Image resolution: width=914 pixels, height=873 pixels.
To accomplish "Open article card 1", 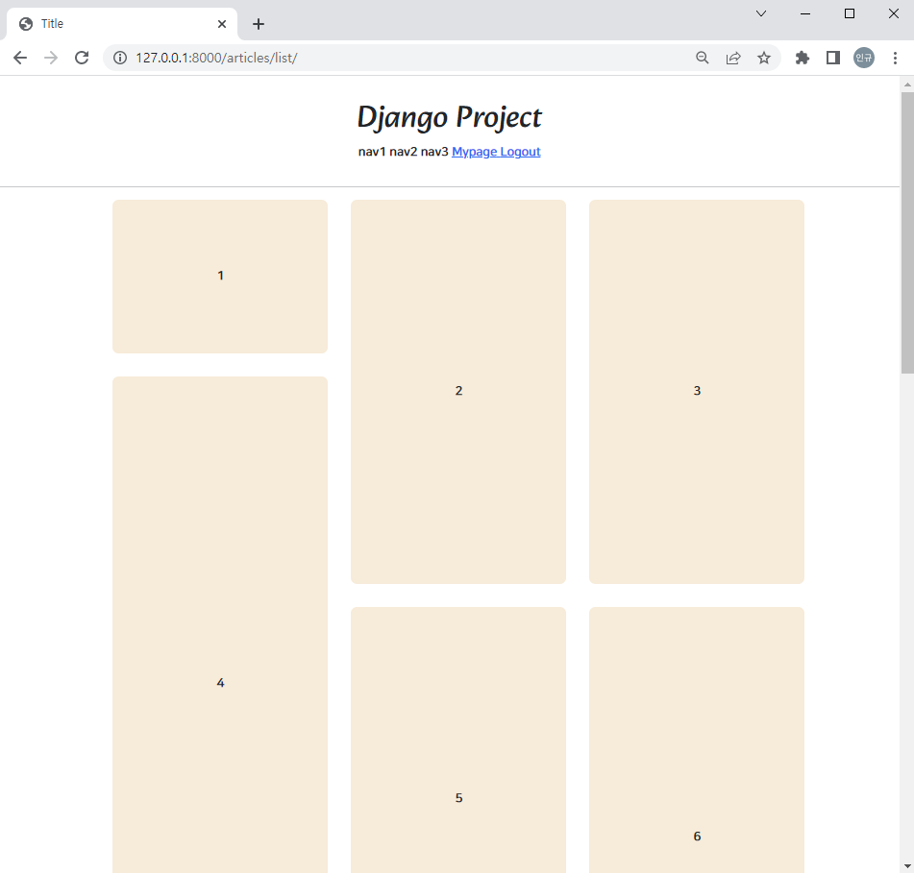I will [x=220, y=276].
